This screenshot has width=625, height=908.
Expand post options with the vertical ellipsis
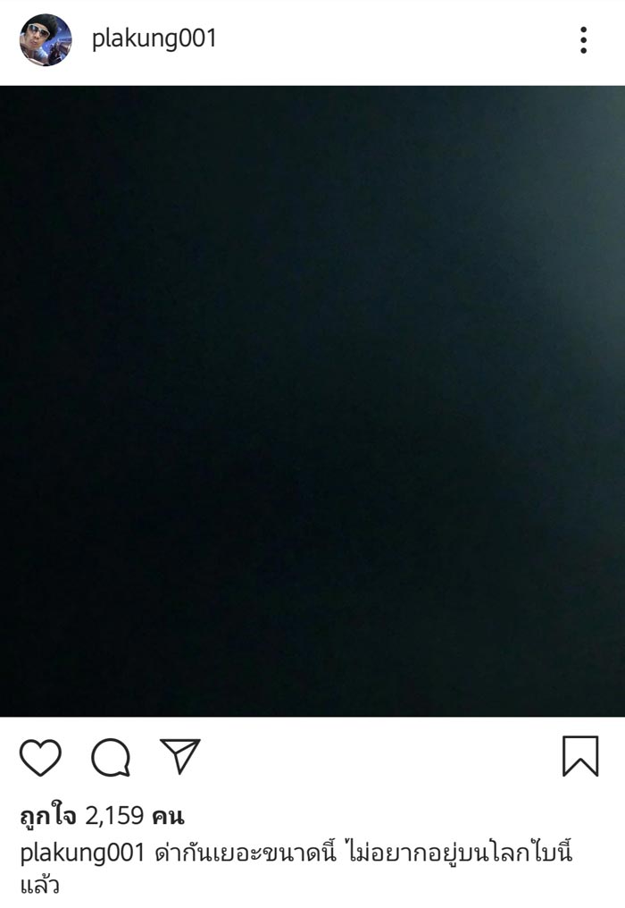coord(583,40)
